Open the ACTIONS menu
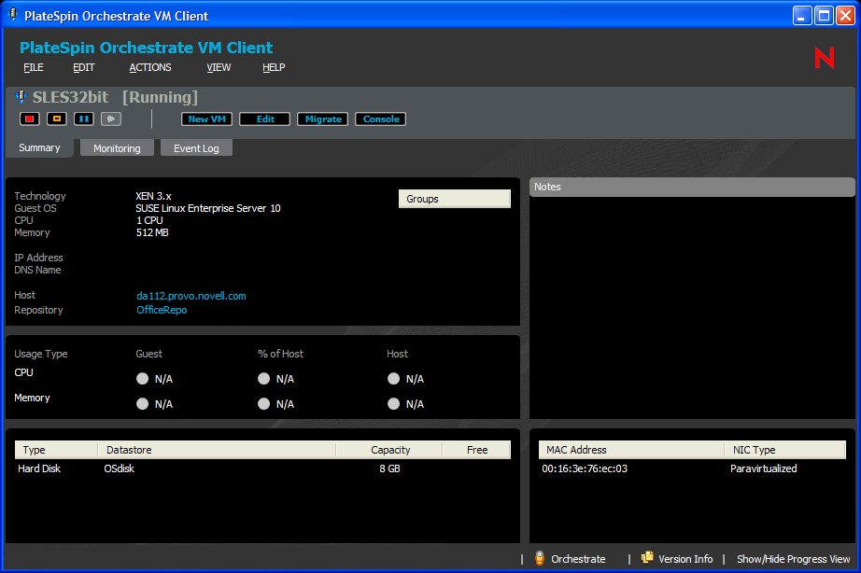This screenshot has width=861, height=573. (x=150, y=67)
